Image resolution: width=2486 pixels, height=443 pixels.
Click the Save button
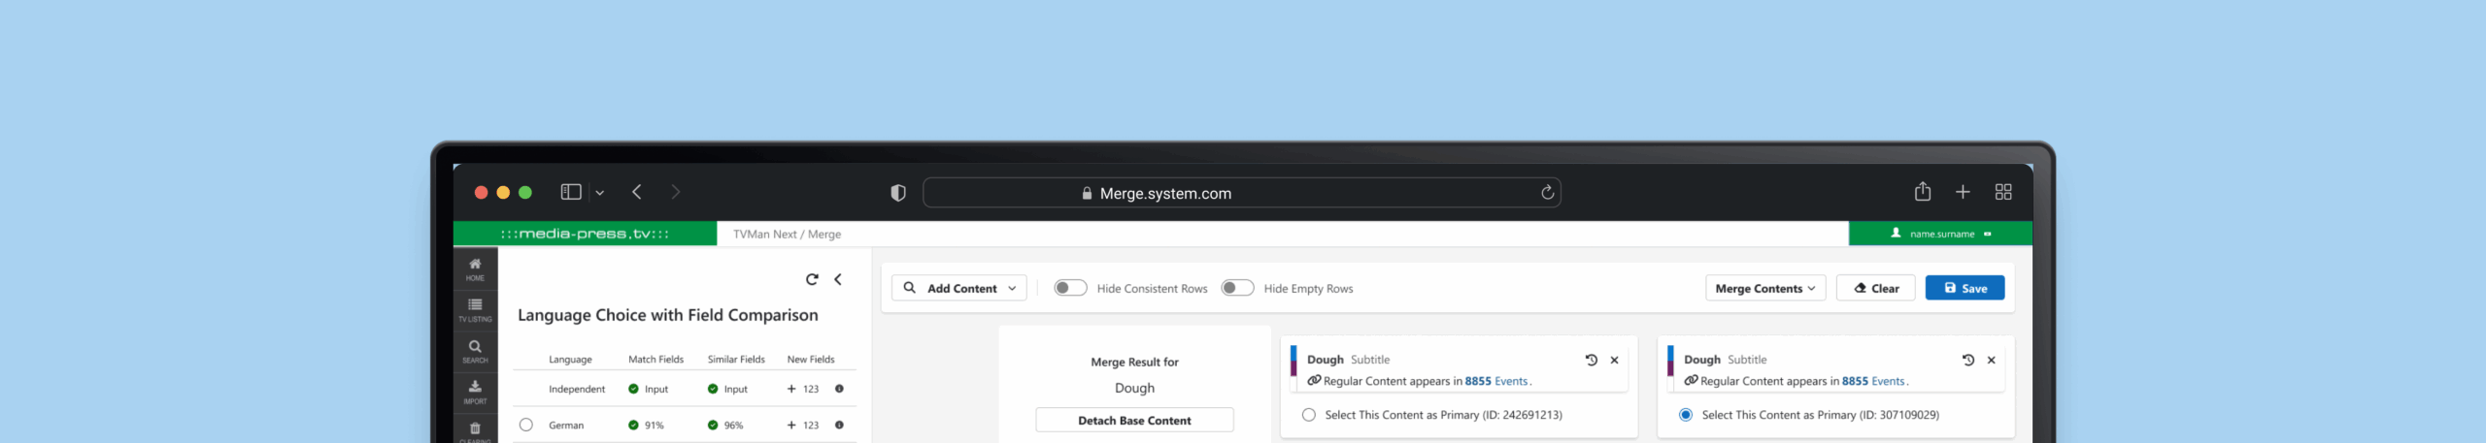tap(1965, 288)
